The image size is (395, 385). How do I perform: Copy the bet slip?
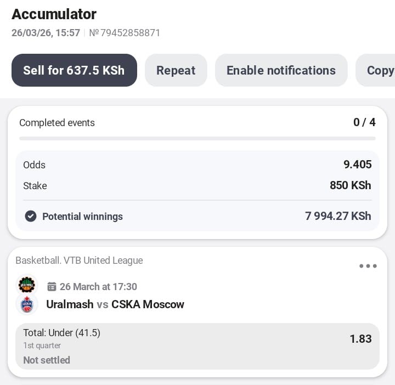380,70
